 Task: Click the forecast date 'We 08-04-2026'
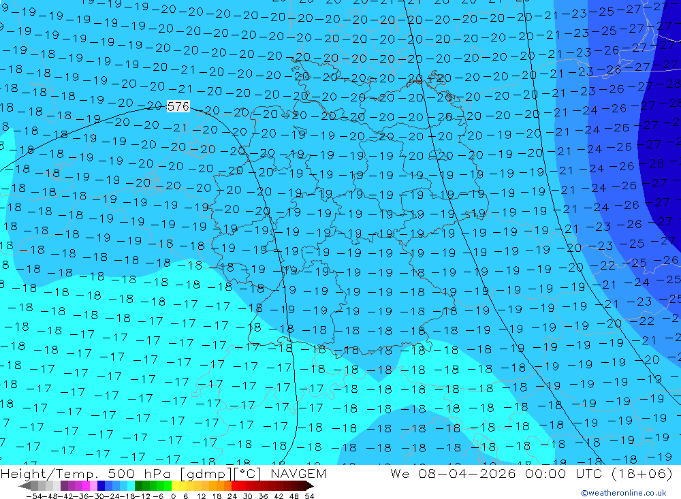click(453, 473)
